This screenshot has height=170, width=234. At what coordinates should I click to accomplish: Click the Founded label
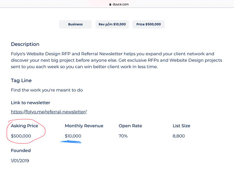click(21, 151)
